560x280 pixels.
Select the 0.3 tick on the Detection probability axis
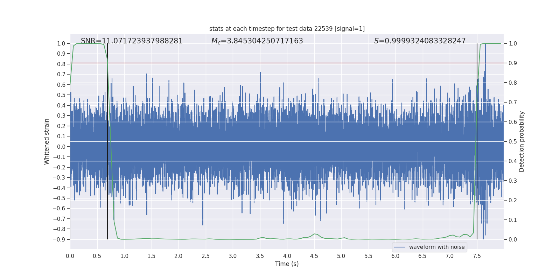(513, 181)
